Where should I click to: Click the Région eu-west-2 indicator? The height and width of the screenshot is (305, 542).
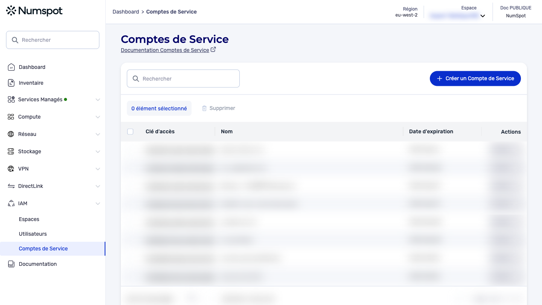(x=406, y=12)
